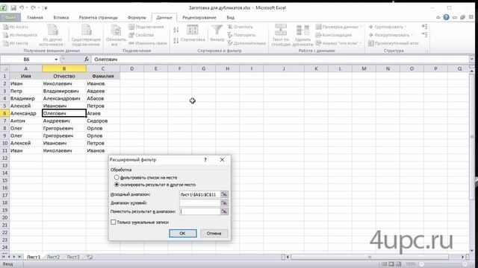Screen dimensions: 478x268
Task: Switch to the Вставка tab
Action: click(x=61, y=18)
